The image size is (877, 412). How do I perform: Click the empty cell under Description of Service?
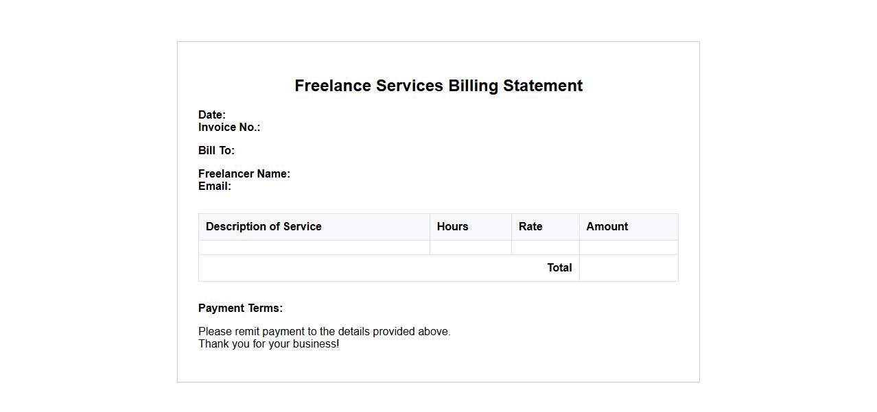click(314, 247)
